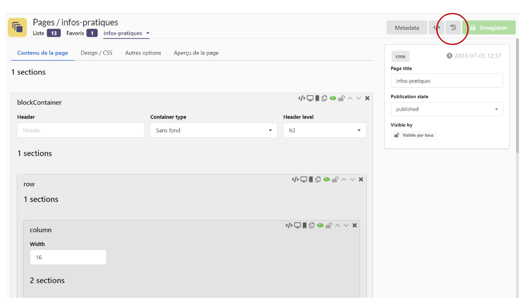
Task: Click the Enregistrer save button
Action: (489, 28)
